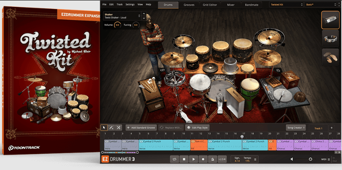The image size is (342, 170).
Task: Click Edit Play Style button
Action: coord(197,128)
